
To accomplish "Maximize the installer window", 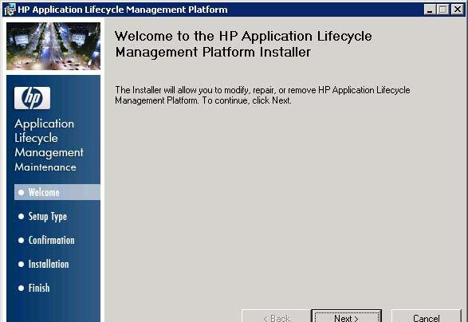I will [x=443, y=10].
